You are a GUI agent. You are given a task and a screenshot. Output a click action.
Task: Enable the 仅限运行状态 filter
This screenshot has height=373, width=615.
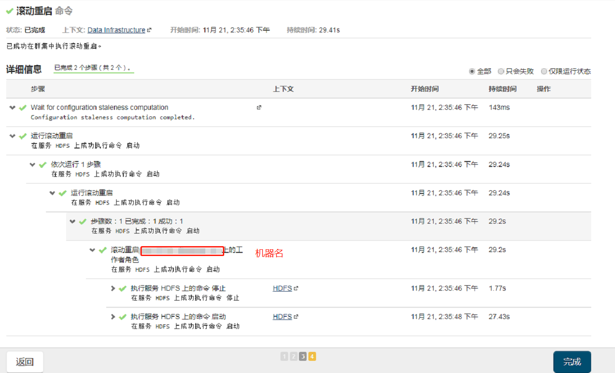pos(545,71)
